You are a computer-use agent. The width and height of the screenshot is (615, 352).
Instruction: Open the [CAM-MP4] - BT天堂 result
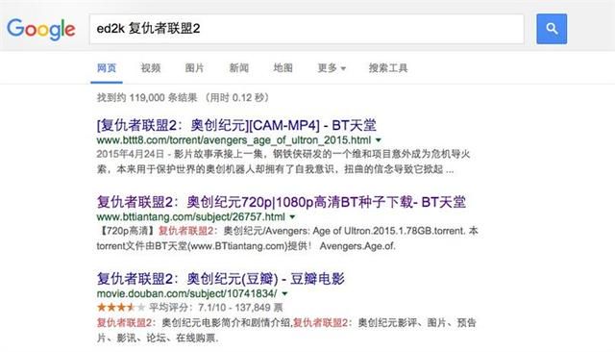[x=236, y=125]
